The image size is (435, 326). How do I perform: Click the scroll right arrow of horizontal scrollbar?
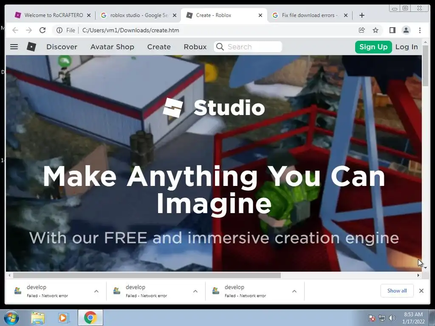[x=418, y=275]
